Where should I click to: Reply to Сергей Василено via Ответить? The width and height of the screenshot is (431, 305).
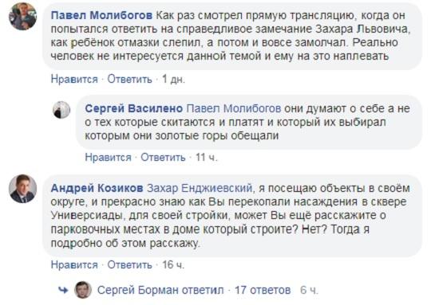163,158
